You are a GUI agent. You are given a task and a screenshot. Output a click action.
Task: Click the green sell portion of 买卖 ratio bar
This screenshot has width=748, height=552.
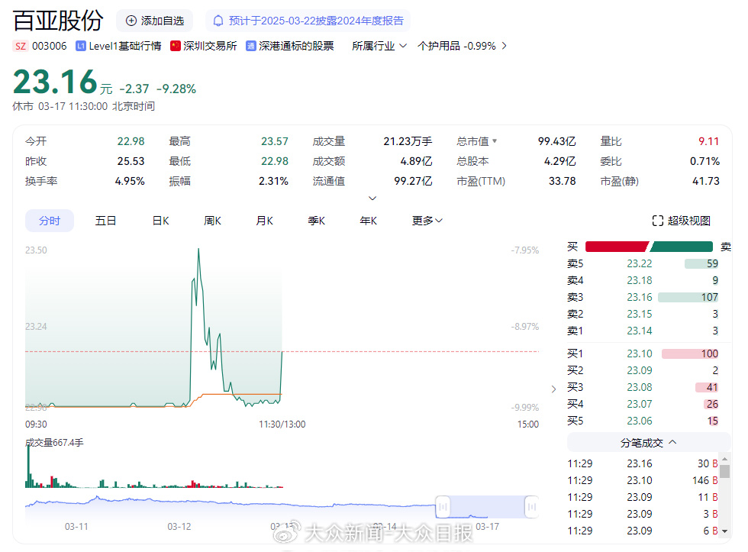[681, 247]
